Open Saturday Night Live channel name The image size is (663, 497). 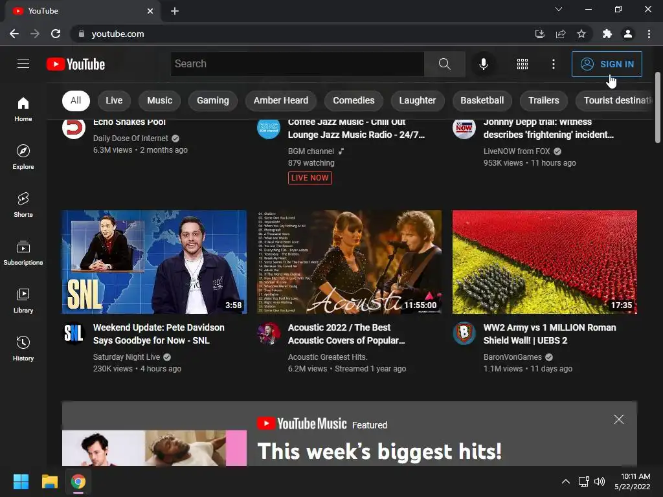126,357
